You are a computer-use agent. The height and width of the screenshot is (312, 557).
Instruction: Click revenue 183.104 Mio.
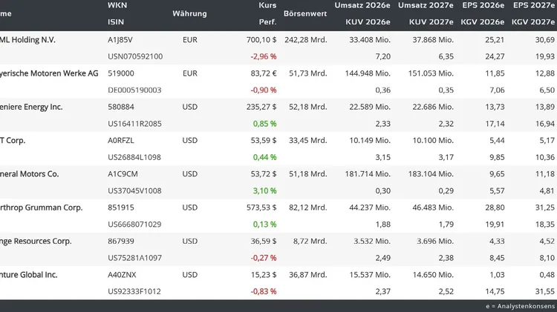[431, 174]
